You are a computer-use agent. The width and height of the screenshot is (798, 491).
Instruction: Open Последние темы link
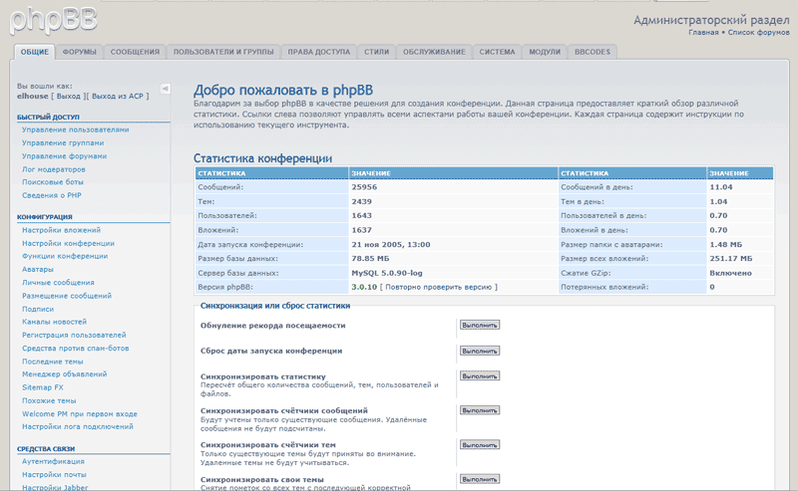point(53,362)
